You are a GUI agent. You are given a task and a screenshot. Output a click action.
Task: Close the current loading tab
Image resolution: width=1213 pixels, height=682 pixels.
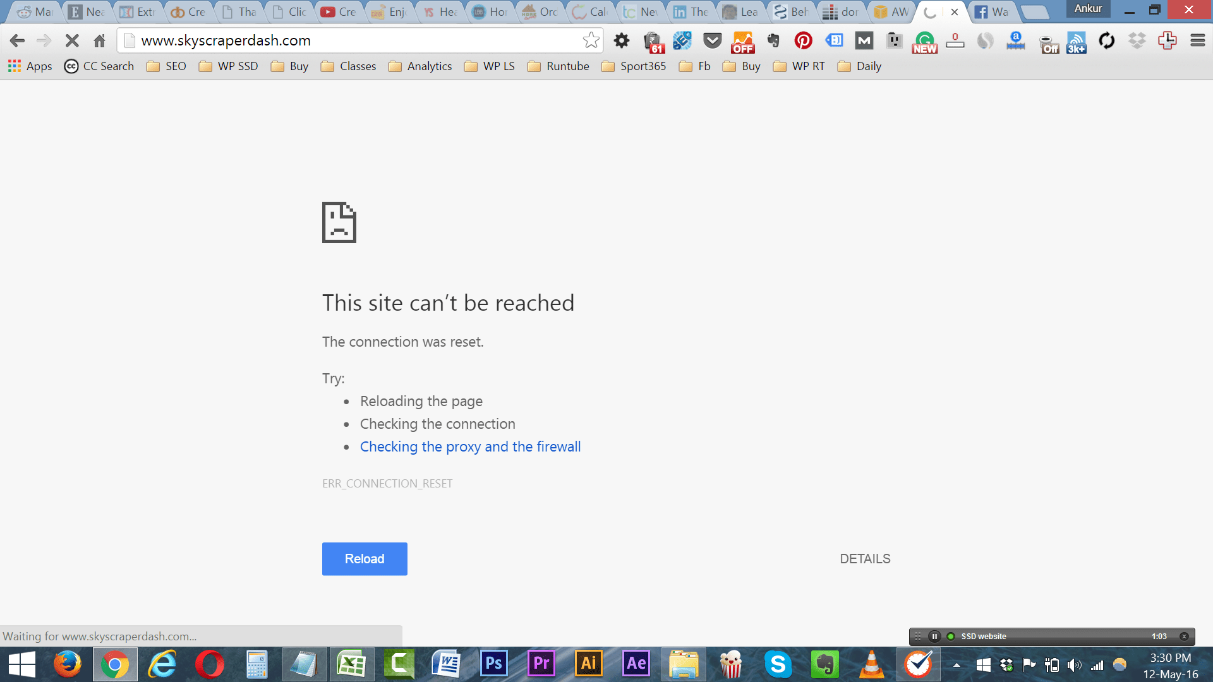[x=955, y=12]
